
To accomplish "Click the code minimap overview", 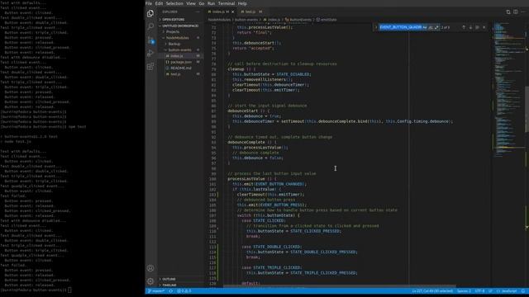I will point(508,91).
